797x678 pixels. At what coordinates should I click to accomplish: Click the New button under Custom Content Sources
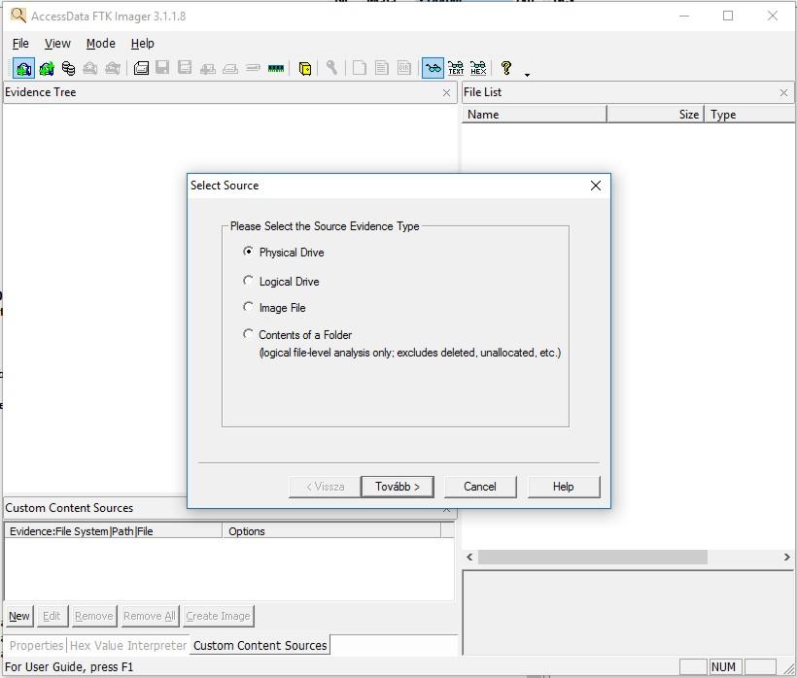[19, 616]
